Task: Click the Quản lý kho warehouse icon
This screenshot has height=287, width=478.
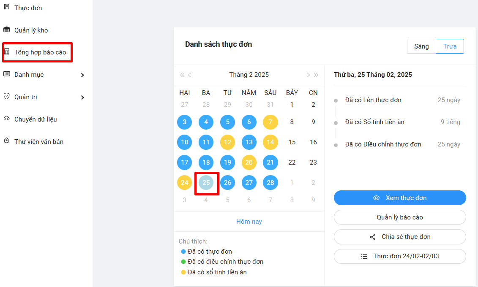Action: click(6, 30)
